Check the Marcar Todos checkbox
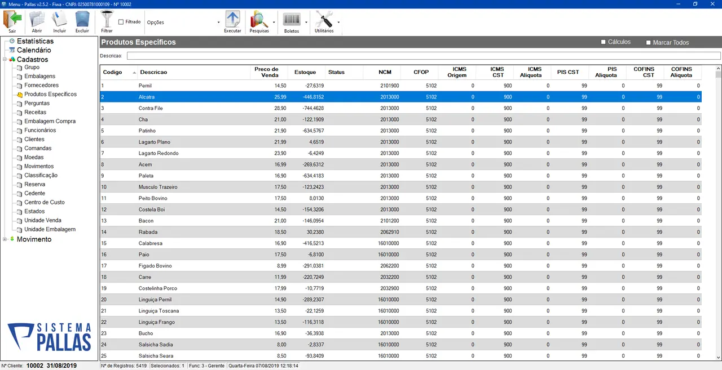Viewport: 722px width, 370px height. 649,43
